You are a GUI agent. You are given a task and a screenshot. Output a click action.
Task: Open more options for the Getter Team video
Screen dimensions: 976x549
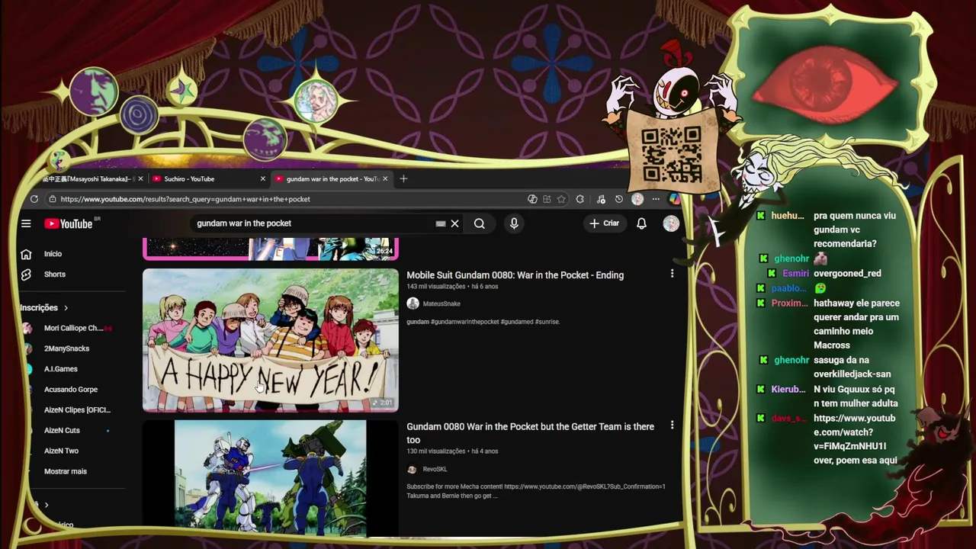[672, 425]
